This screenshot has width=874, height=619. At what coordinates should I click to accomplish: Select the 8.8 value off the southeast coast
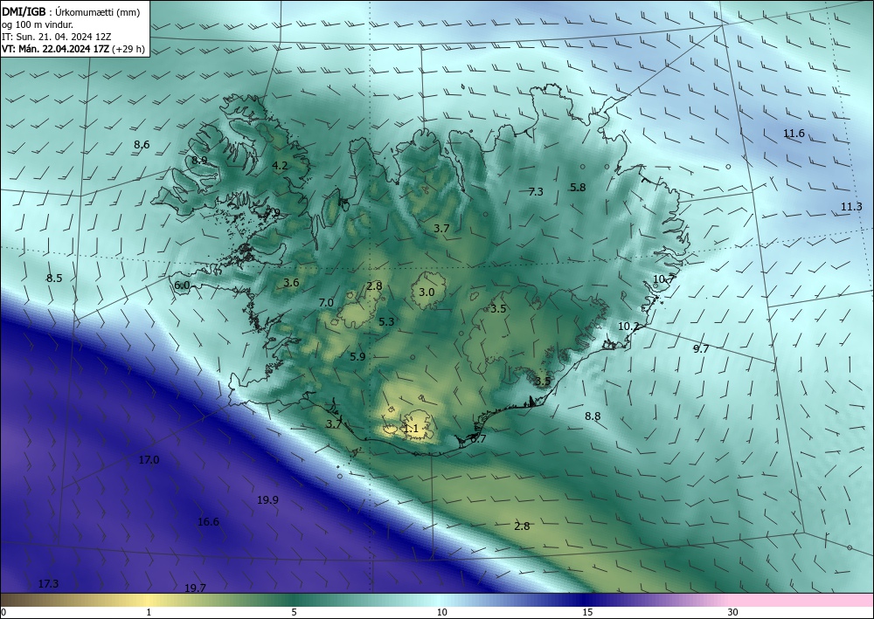[593, 416]
